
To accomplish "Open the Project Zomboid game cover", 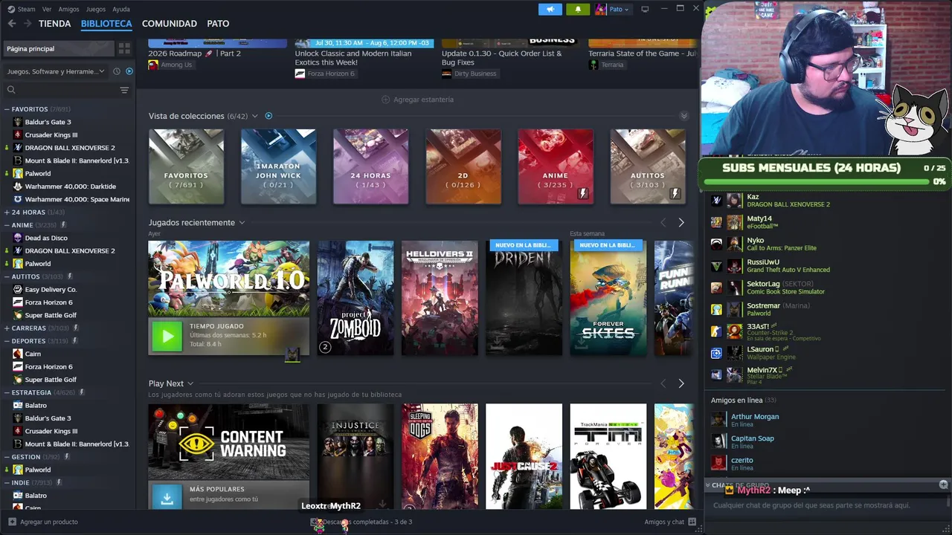I will coord(356,298).
